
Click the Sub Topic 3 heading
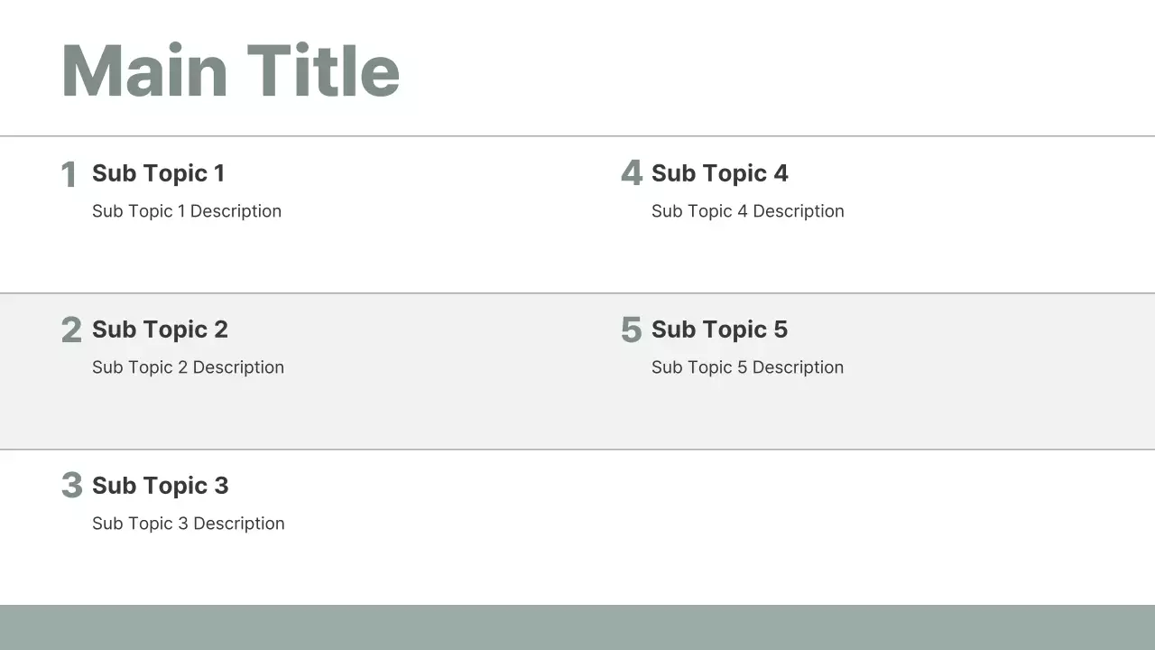pos(160,486)
